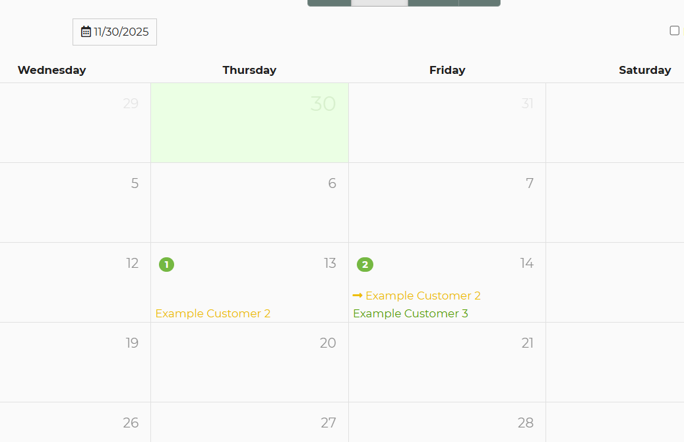Image resolution: width=684 pixels, height=442 pixels.
Task: Select day 6 in the calendar
Action: (249, 203)
